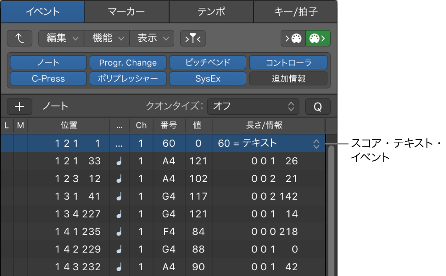Image resolution: width=446 pixels, height=276 pixels.
Task: Switch to the マーカー tab
Action: 127,12
